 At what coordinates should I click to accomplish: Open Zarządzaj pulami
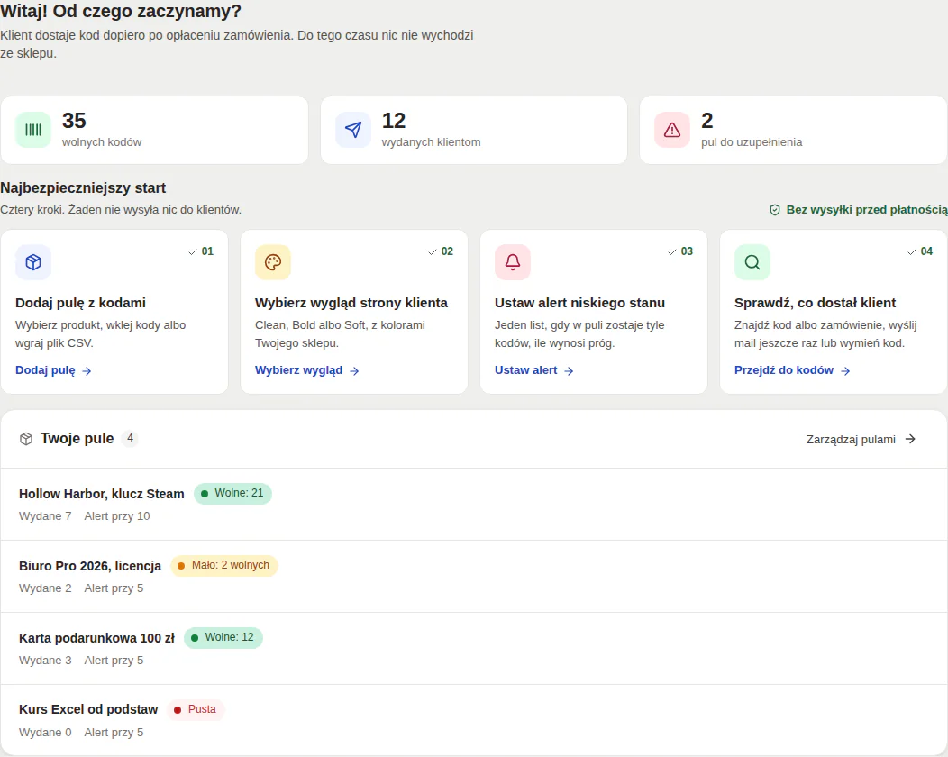tap(861, 440)
